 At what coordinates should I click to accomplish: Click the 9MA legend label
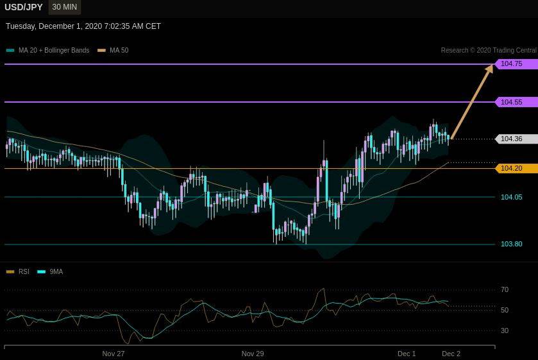coord(56,271)
